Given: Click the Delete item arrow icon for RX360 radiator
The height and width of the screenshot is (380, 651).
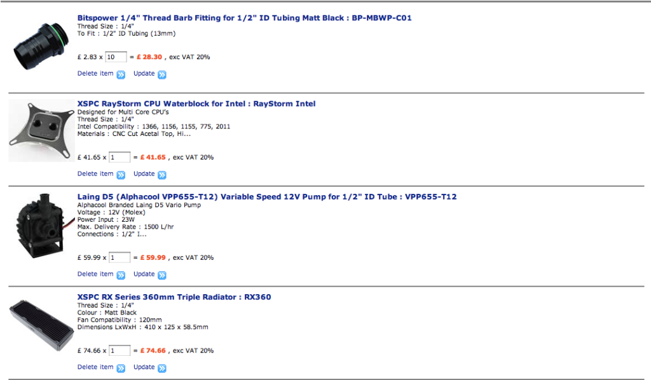Looking at the screenshot, I should pos(121,369).
